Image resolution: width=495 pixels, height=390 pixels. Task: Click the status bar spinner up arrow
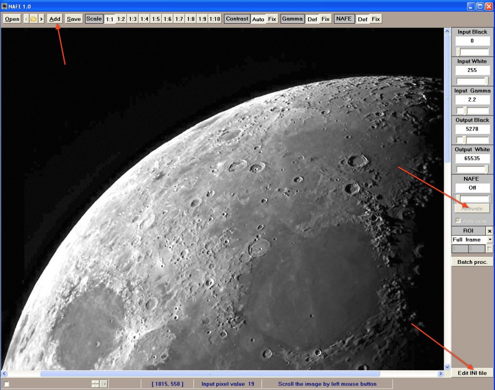pyautogui.click(x=95, y=382)
